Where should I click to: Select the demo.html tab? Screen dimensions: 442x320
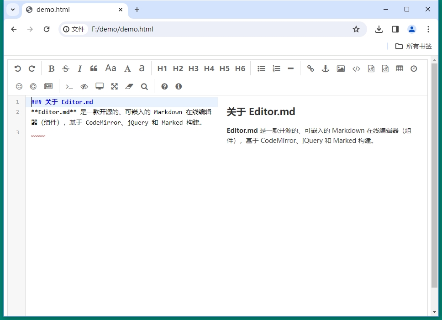(75, 10)
